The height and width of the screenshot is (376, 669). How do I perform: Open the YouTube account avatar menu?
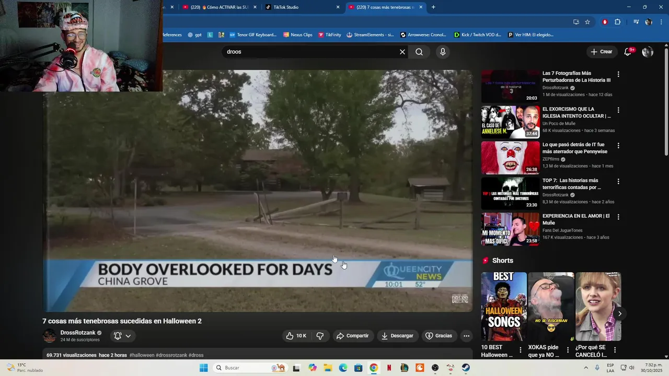pos(648,52)
